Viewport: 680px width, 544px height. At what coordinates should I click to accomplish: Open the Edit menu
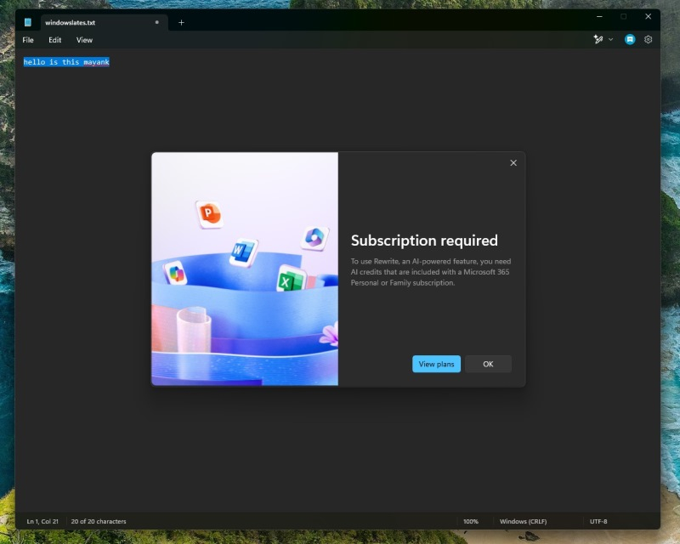(x=55, y=40)
